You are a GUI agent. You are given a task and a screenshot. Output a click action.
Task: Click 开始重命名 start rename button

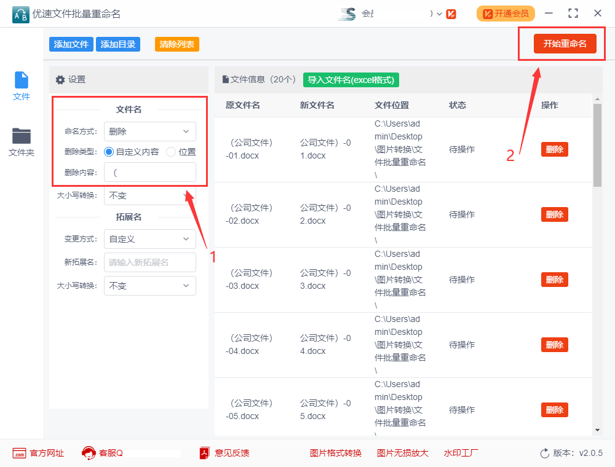[x=565, y=44]
